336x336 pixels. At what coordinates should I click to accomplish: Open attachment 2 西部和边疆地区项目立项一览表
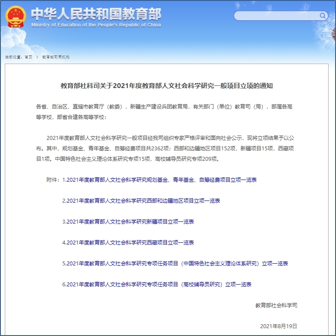(141, 201)
